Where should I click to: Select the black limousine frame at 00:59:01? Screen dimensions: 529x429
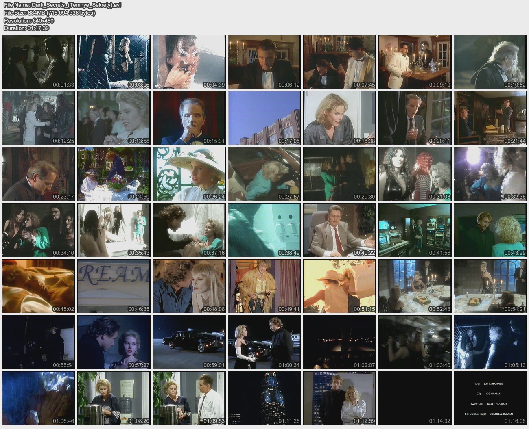tap(189, 342)
